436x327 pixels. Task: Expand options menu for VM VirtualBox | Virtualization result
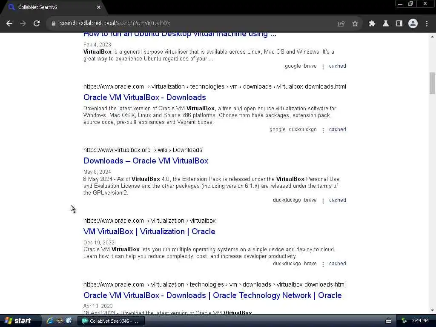tap(323, 264)
